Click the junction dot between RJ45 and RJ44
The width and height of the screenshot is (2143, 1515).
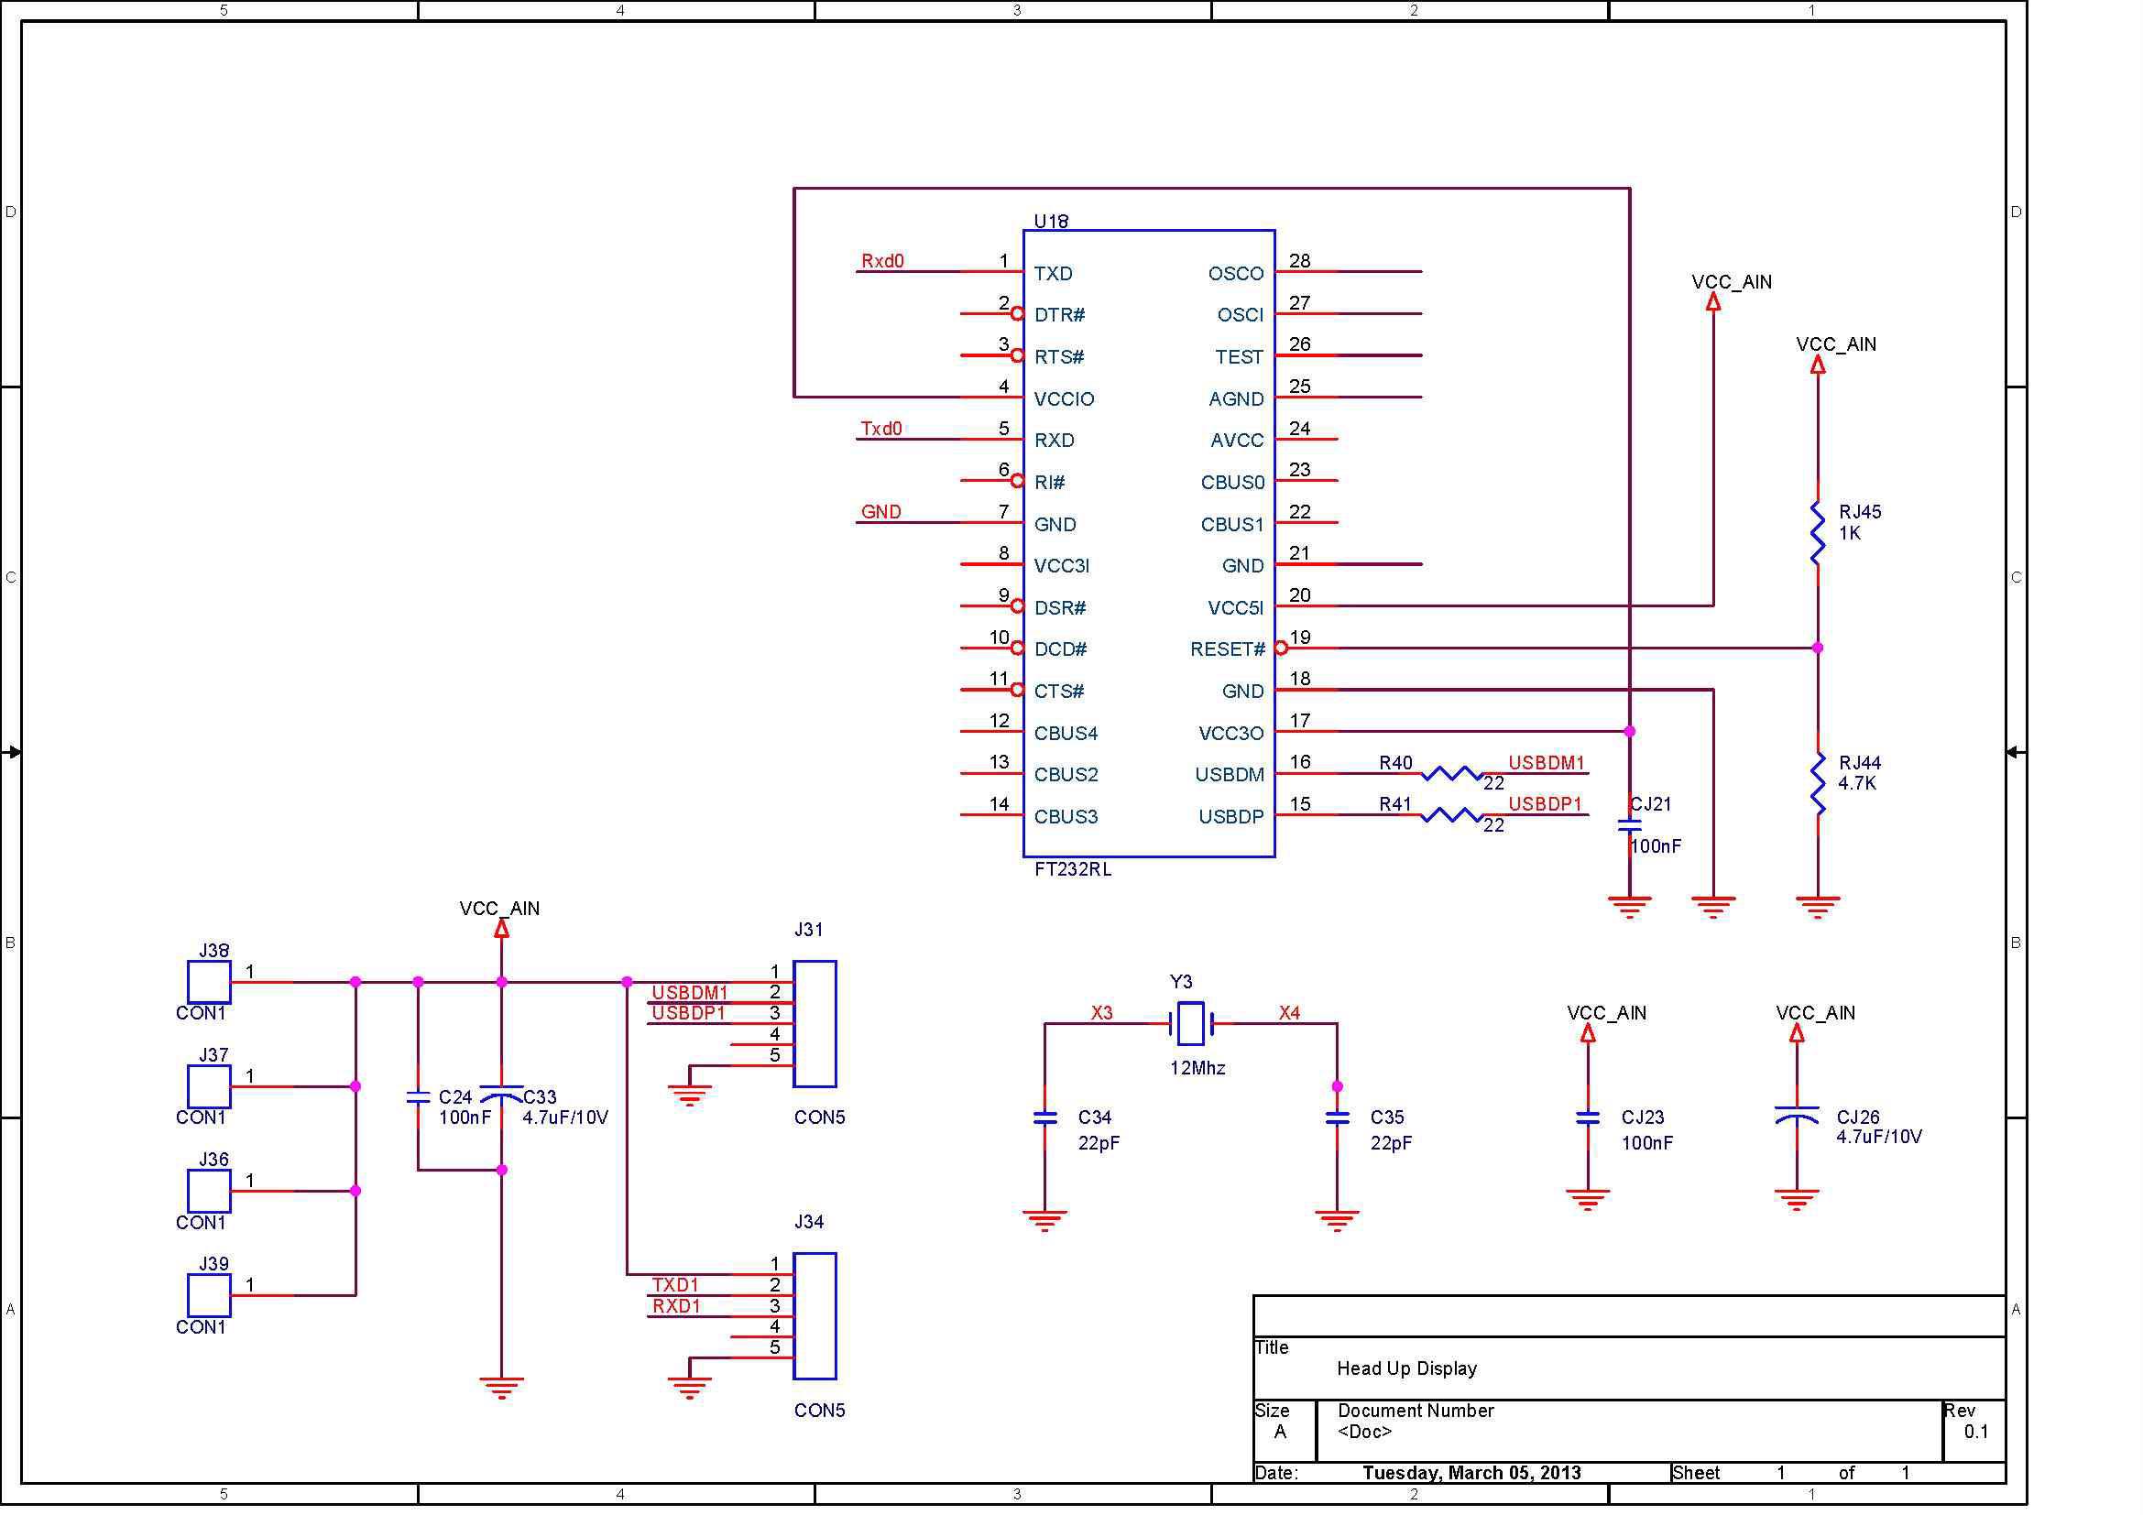1817,648
